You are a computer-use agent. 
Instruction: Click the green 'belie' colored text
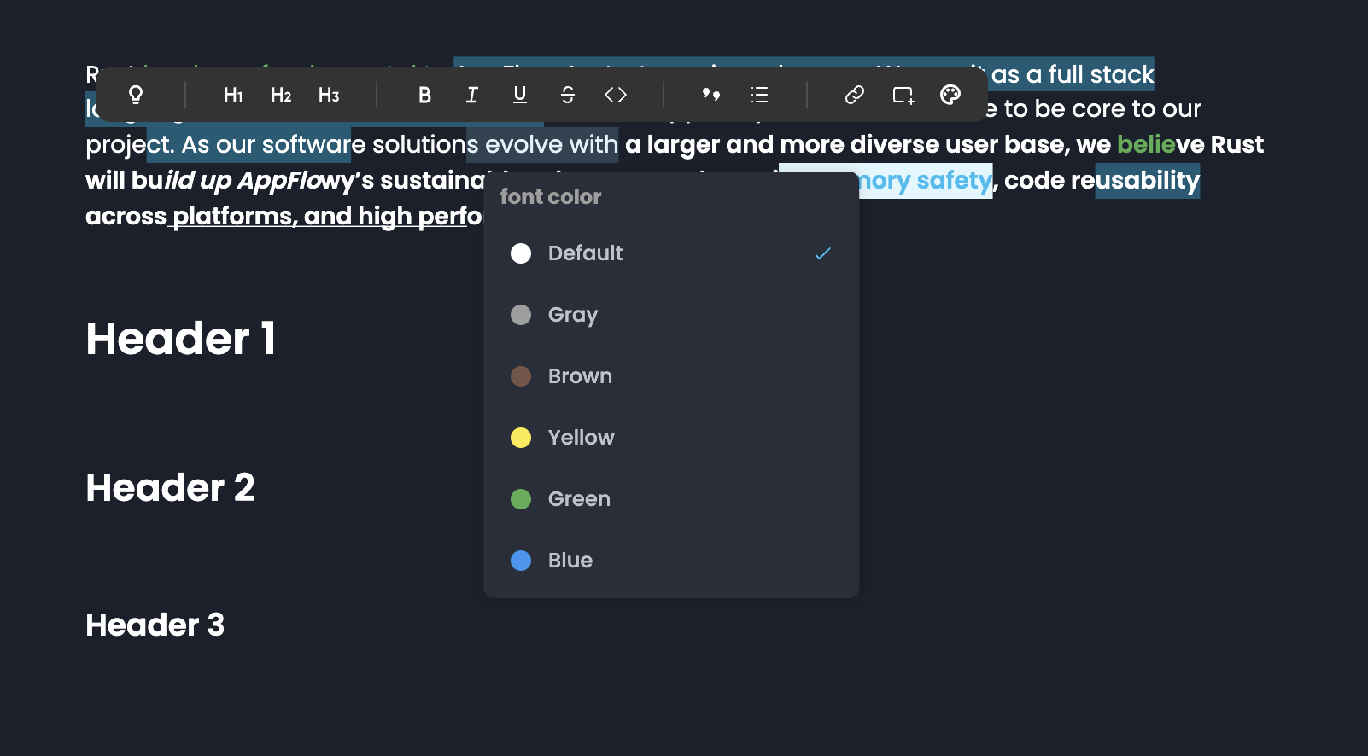(x=1146, y=144)
